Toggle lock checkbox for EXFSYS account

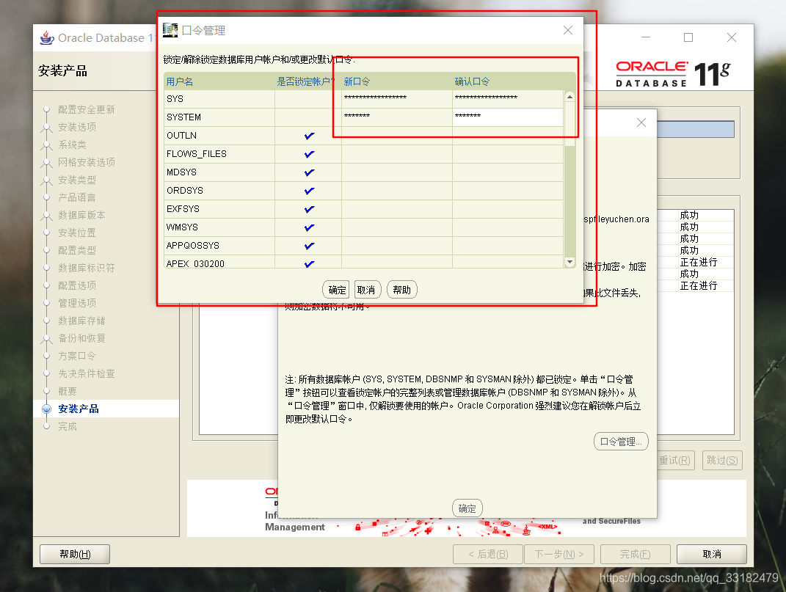click(309, 209)
